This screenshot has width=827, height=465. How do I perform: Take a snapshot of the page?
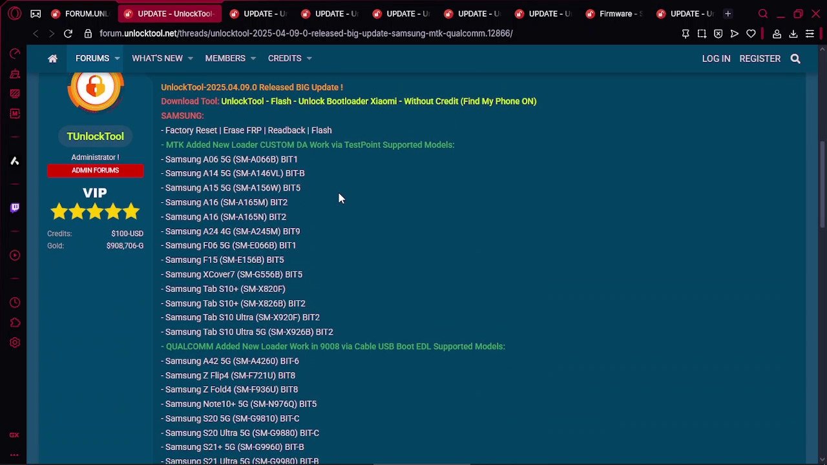702,34
